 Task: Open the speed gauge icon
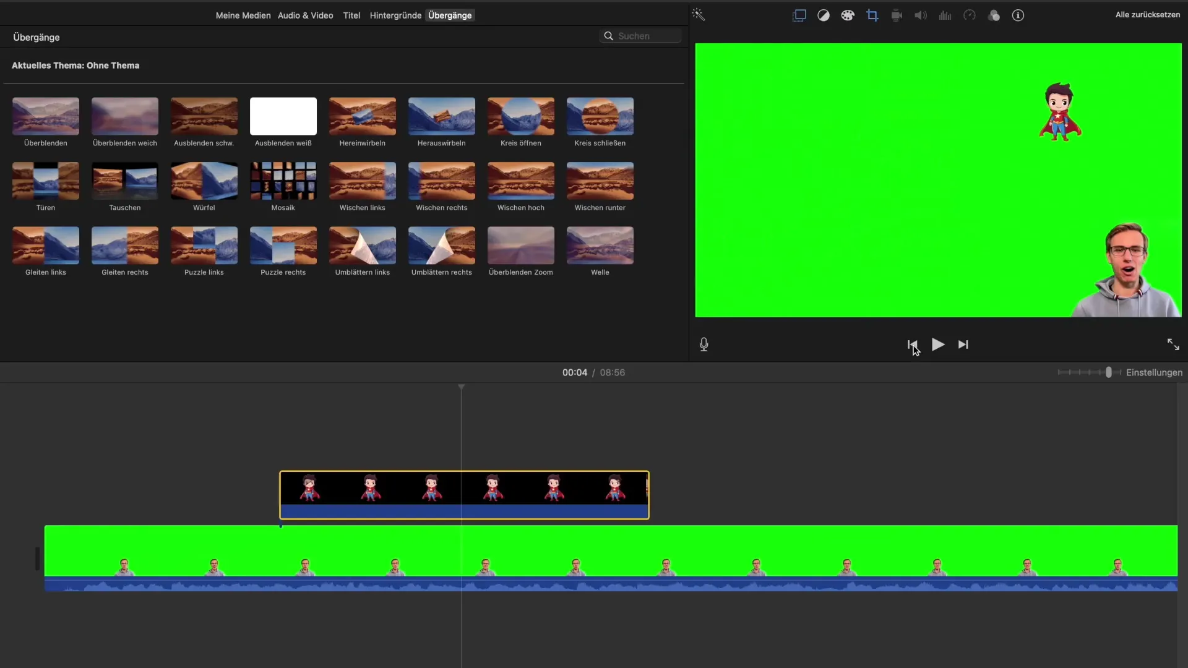(970, 15)
